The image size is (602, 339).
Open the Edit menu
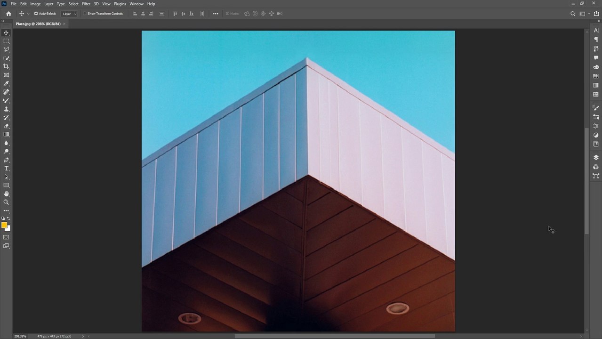coord(23,4)
